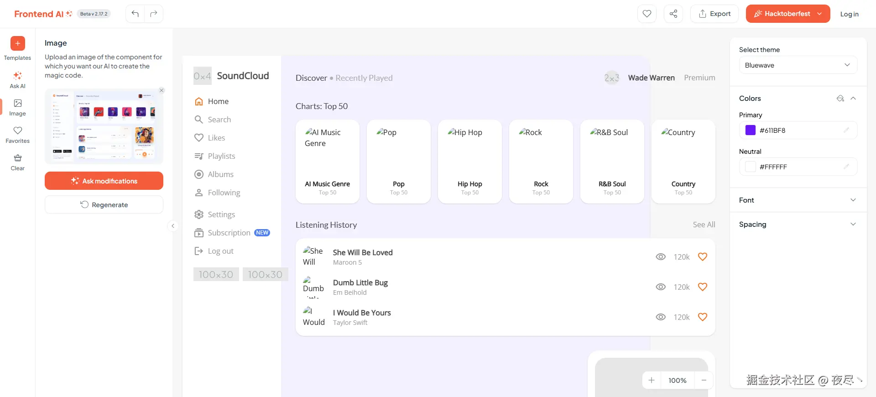Expand the Font section
This screenshot has height=397, width=876.
798,200
